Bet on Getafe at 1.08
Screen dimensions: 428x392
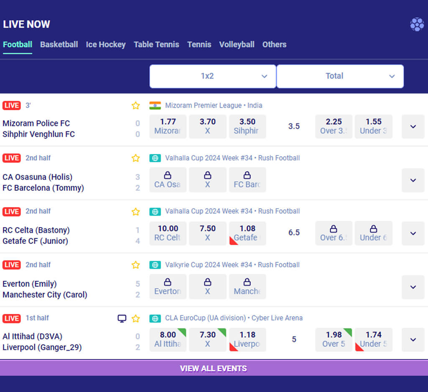tap(247, 233)
